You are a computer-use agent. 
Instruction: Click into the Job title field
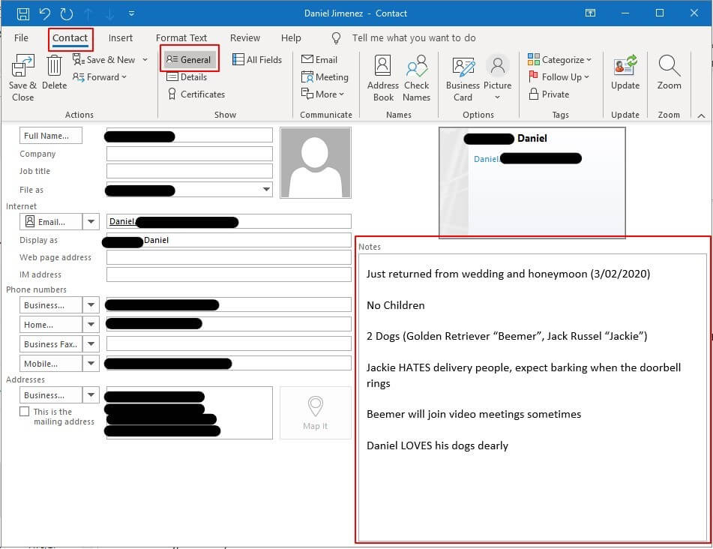[x=189, y=171]
